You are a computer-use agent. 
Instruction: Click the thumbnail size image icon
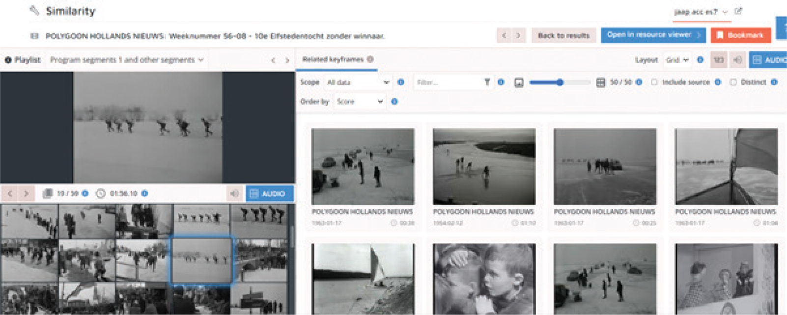pos(519,82)
